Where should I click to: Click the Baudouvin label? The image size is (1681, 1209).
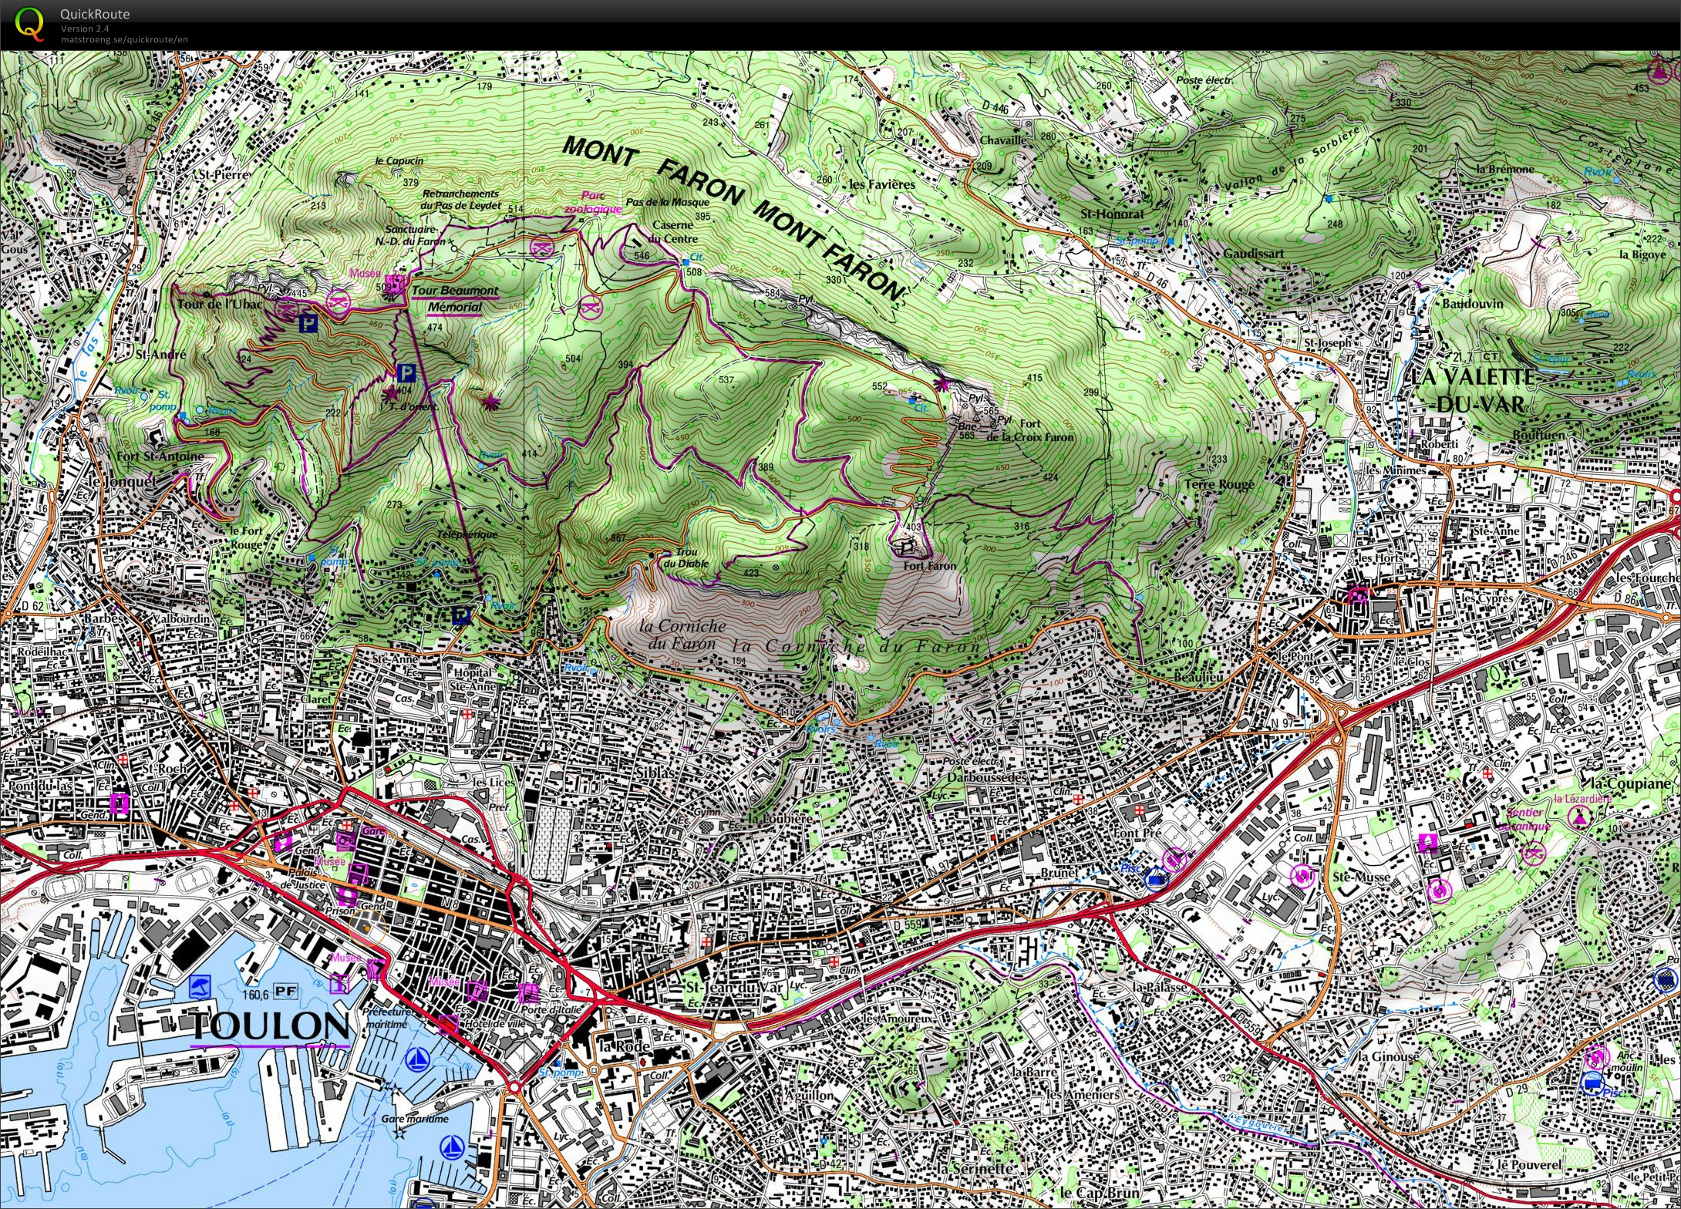coord(1473,304)
